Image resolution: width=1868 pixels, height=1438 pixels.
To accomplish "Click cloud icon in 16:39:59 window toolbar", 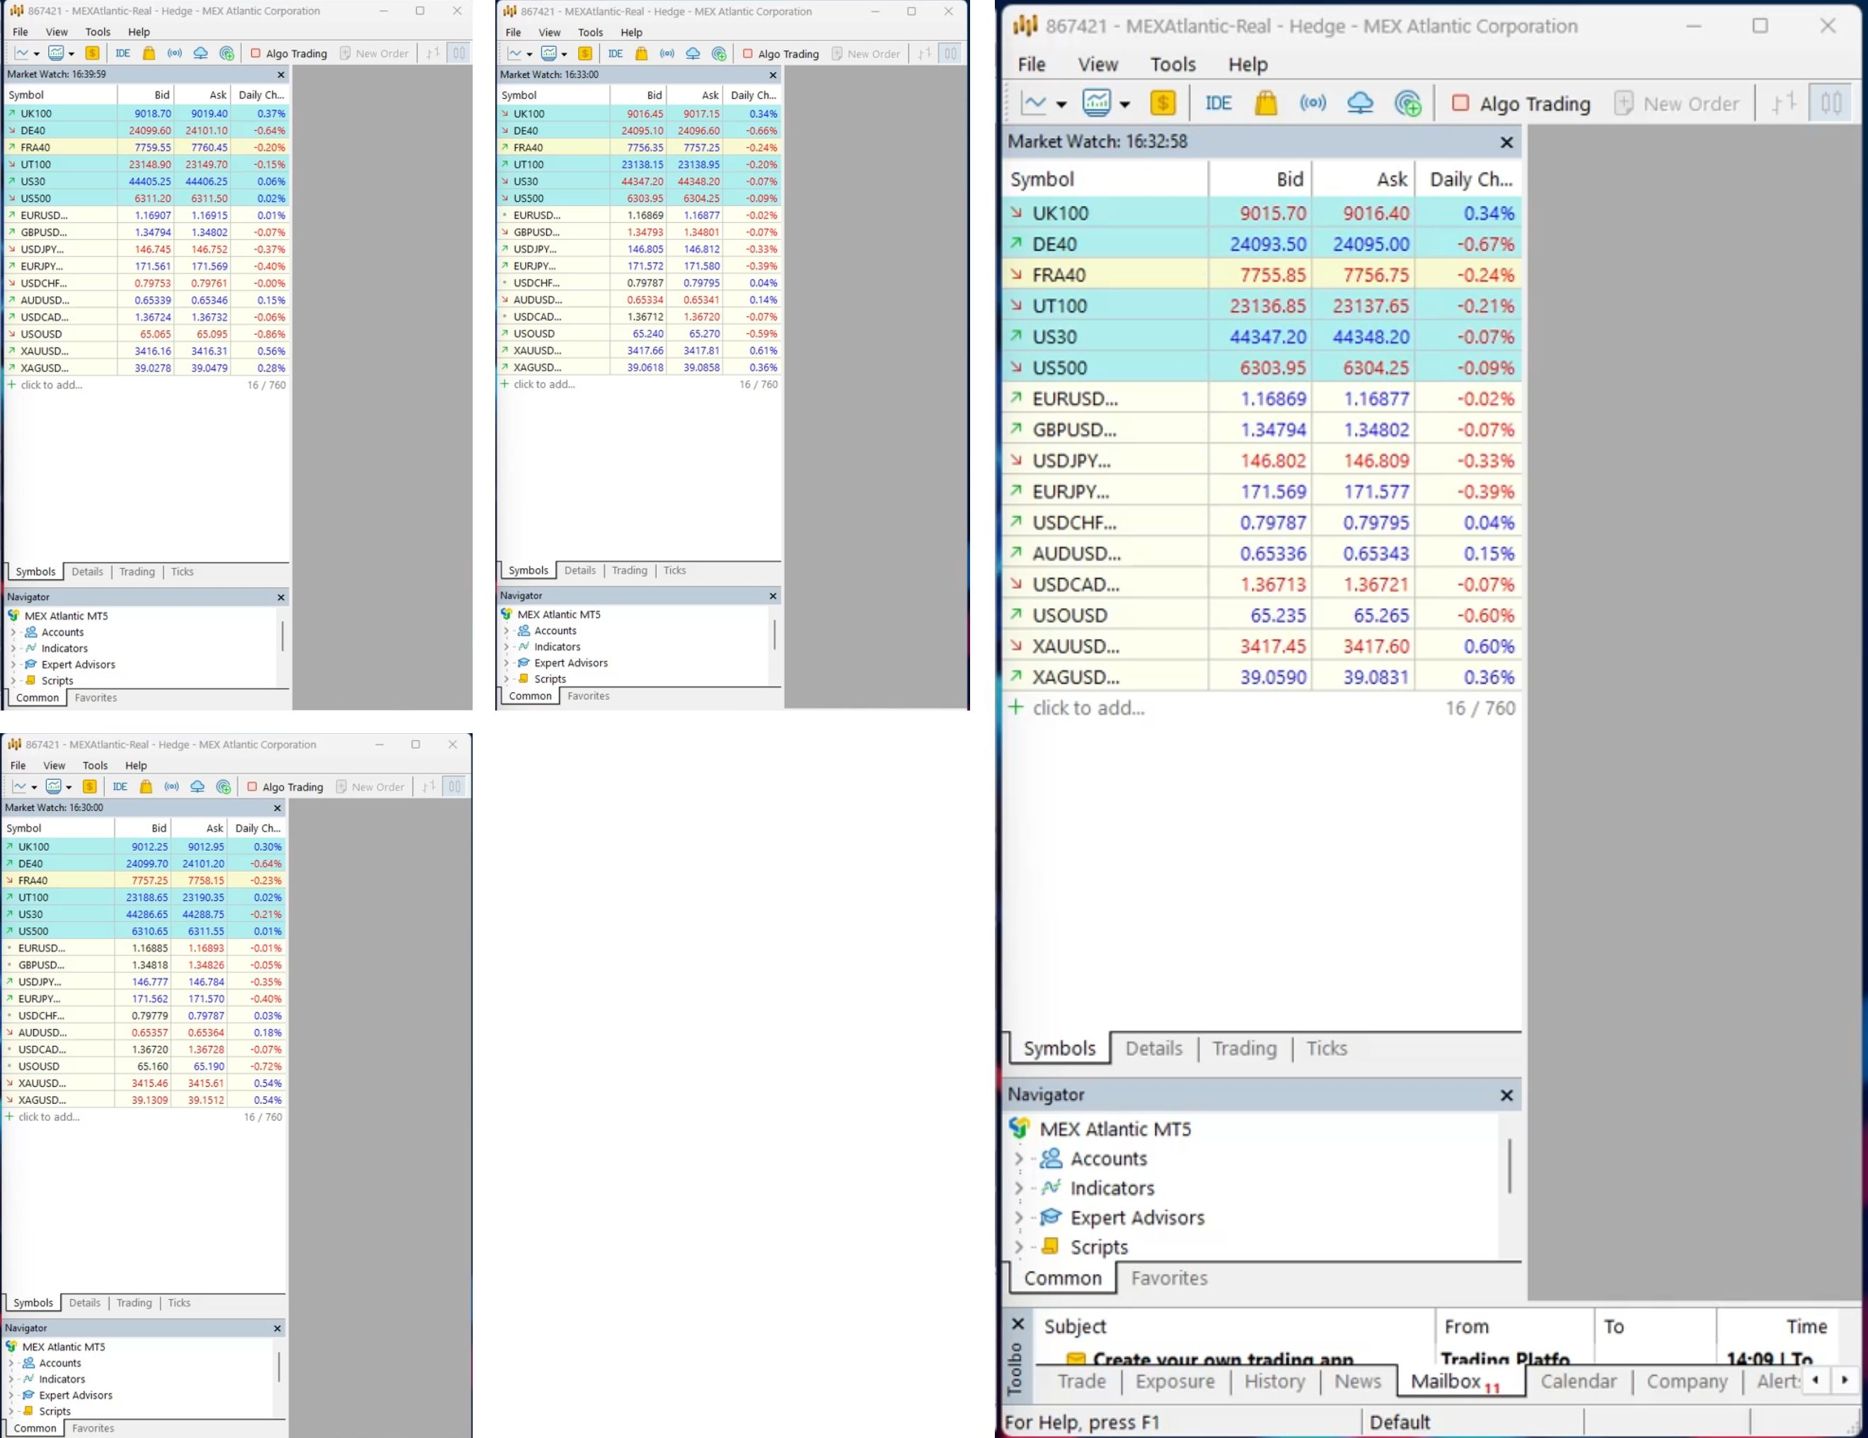I will point(200,53).
